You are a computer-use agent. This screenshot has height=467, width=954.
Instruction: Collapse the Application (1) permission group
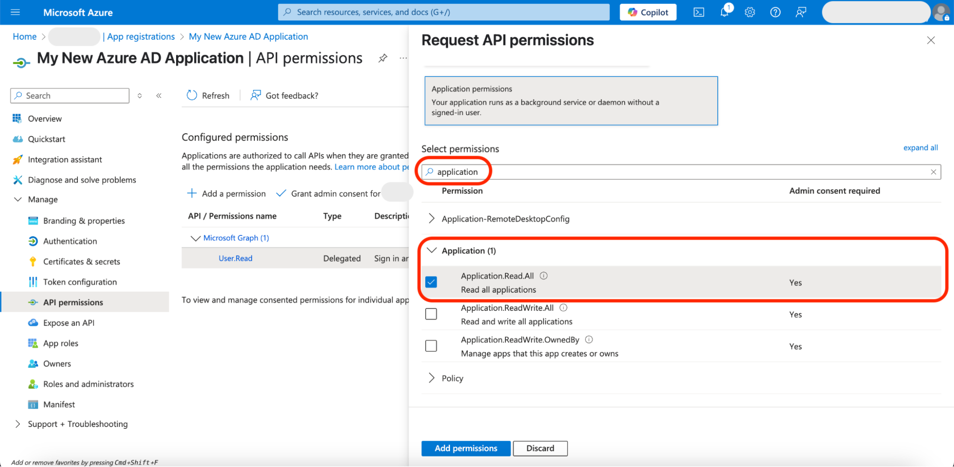(431, 250)
